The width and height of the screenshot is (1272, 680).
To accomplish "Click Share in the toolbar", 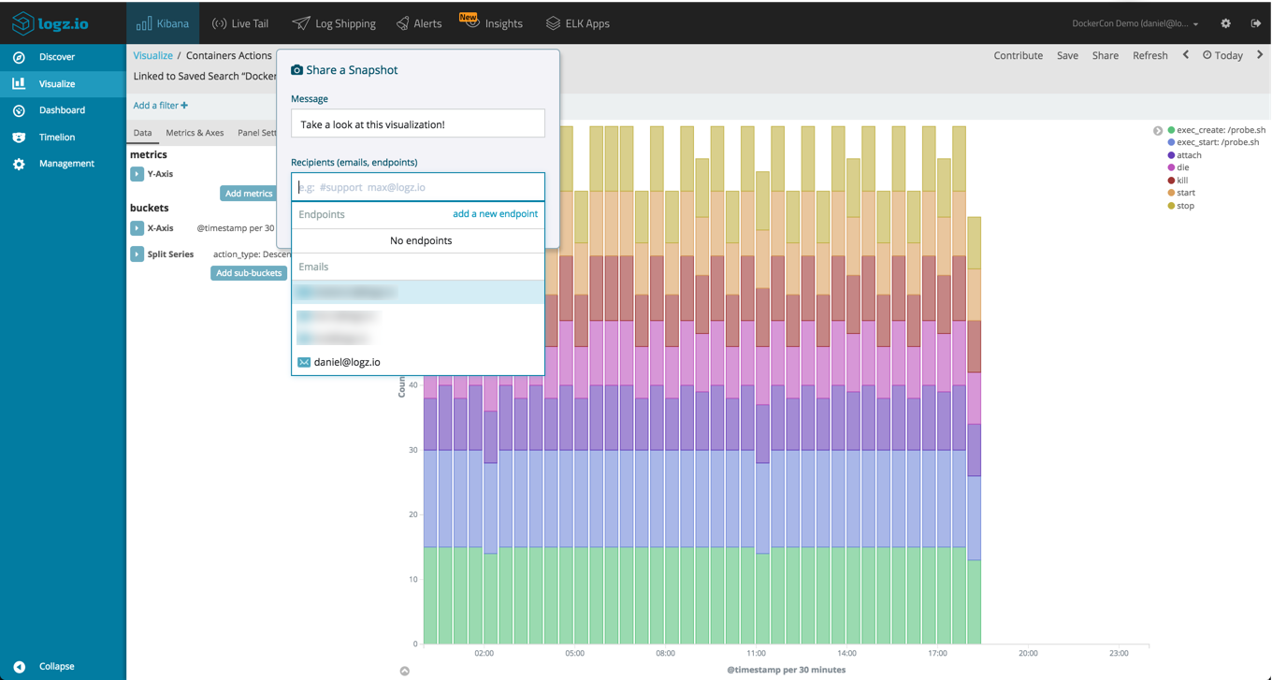I will click(x=1105, y=55).
